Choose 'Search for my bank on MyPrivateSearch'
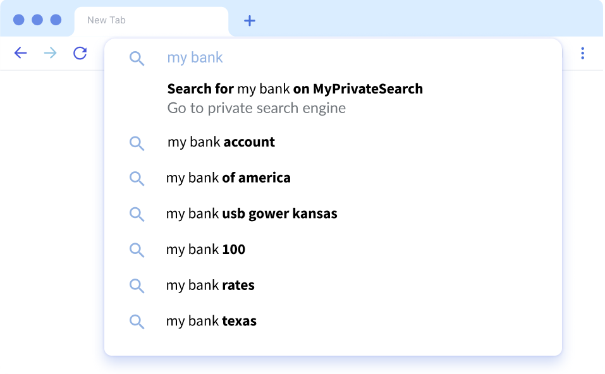Viewport: 605px width, 374px height. [x=295, y=89]
